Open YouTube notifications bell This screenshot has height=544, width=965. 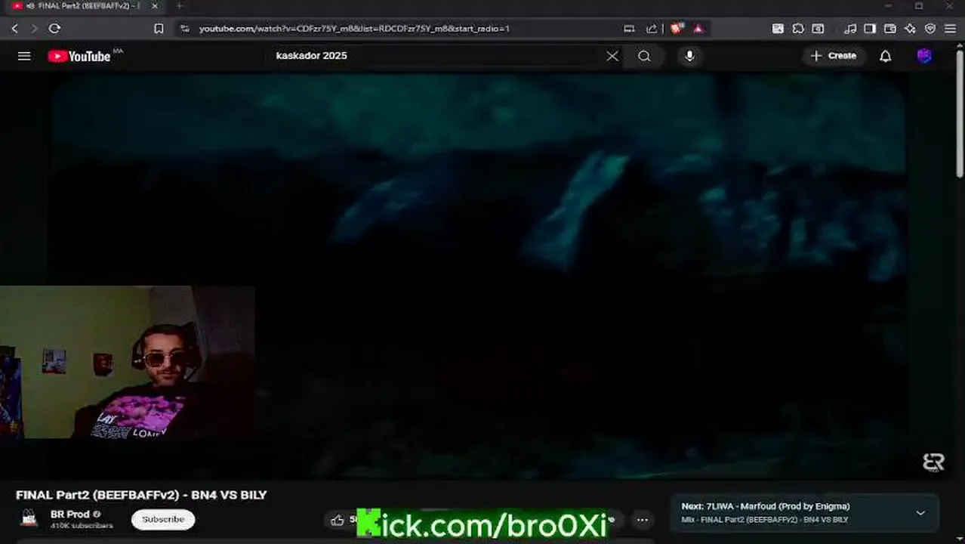(886, 56)
